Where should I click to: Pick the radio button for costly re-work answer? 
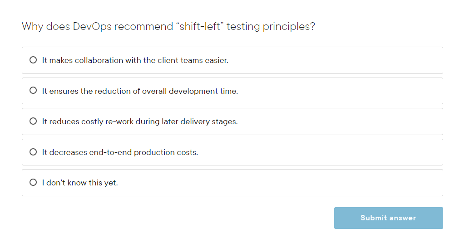[33, 121]
